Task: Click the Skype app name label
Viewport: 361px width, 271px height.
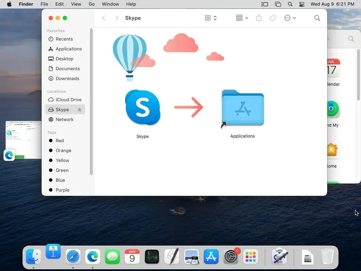Action: coord(142,137)
